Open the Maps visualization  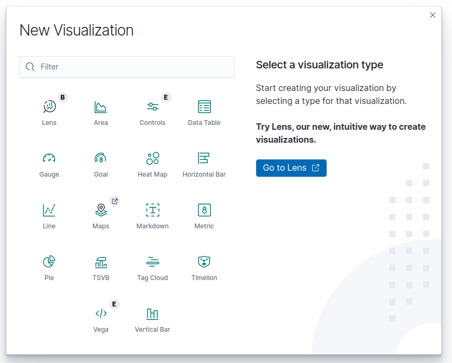point(101,211)
